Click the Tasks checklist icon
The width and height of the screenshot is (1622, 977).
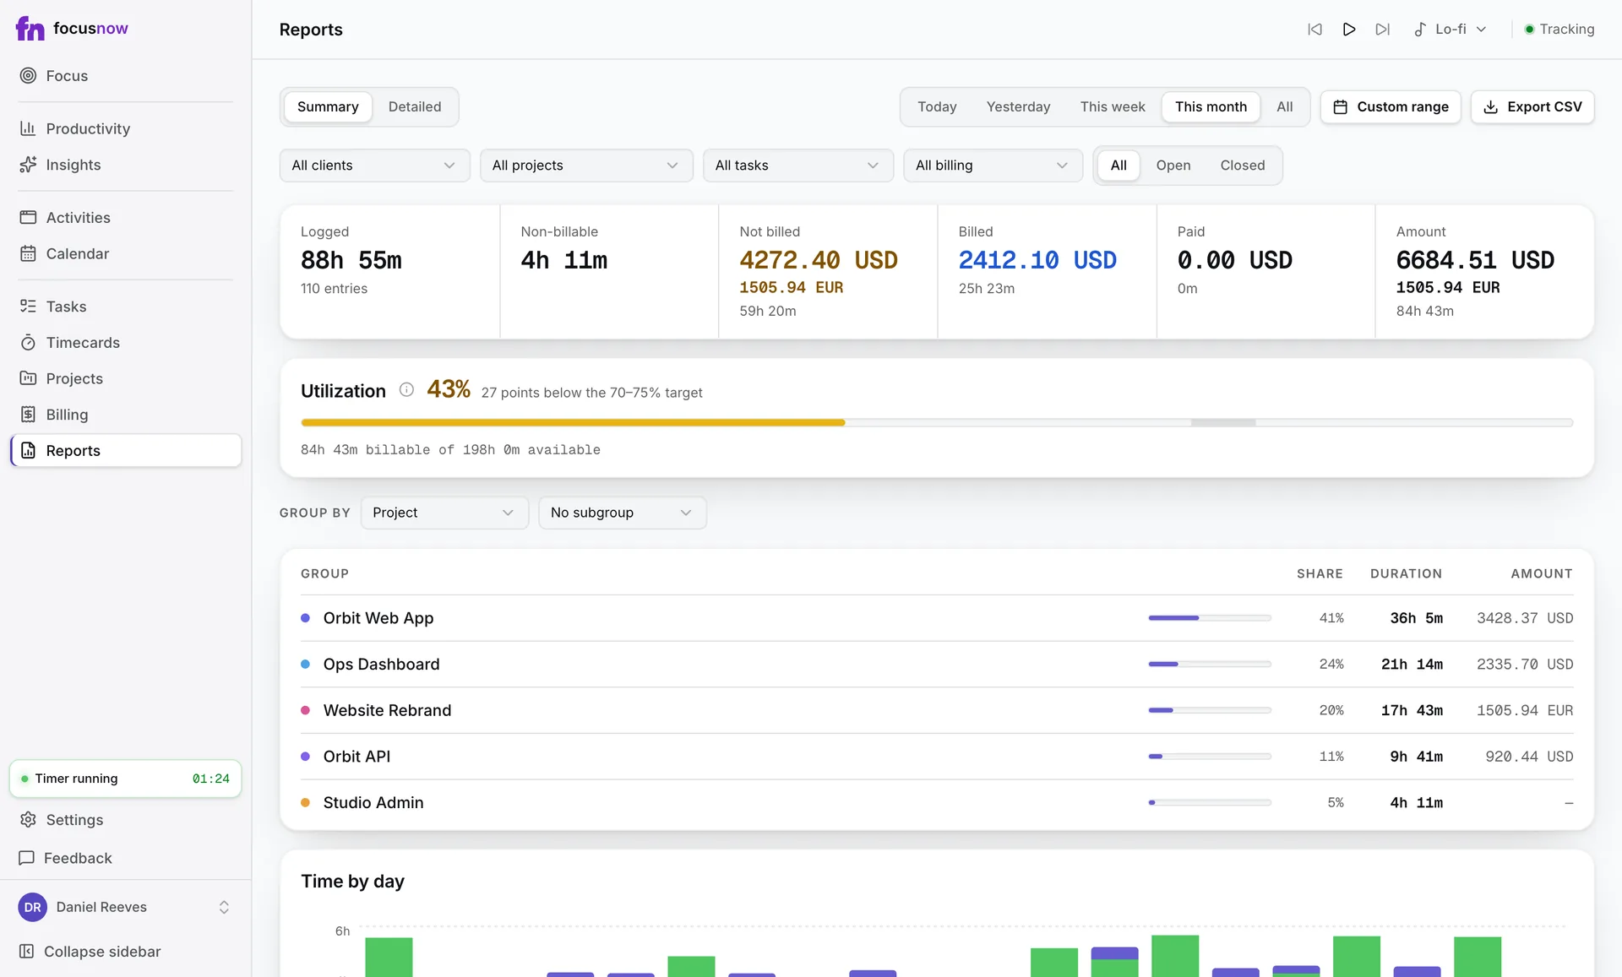[28, 307]
